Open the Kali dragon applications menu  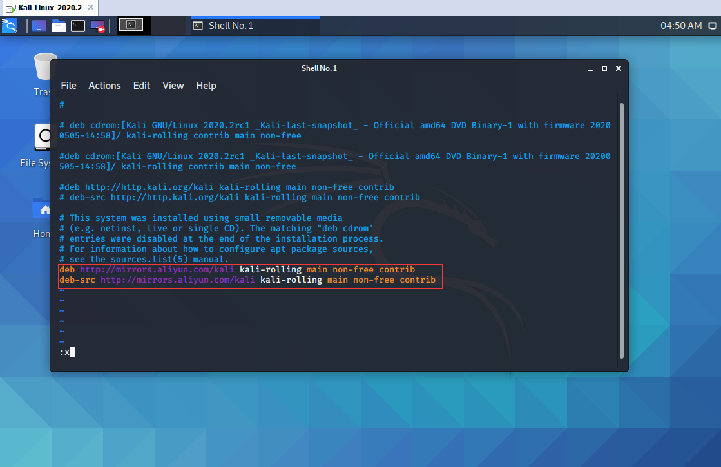pos(10,26)
